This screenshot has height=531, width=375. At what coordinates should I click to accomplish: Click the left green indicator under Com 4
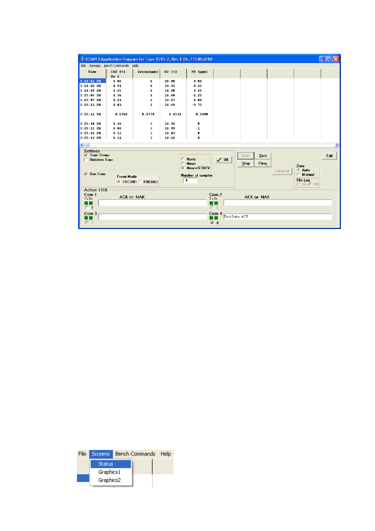tap(211, 218)
